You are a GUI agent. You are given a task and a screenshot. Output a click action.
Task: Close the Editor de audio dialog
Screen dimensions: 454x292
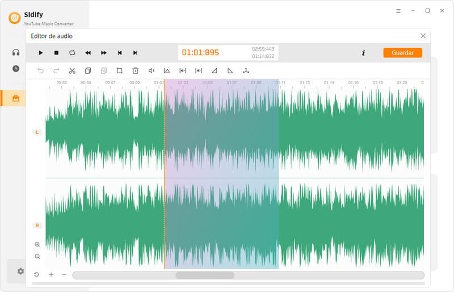pos(423,36)
